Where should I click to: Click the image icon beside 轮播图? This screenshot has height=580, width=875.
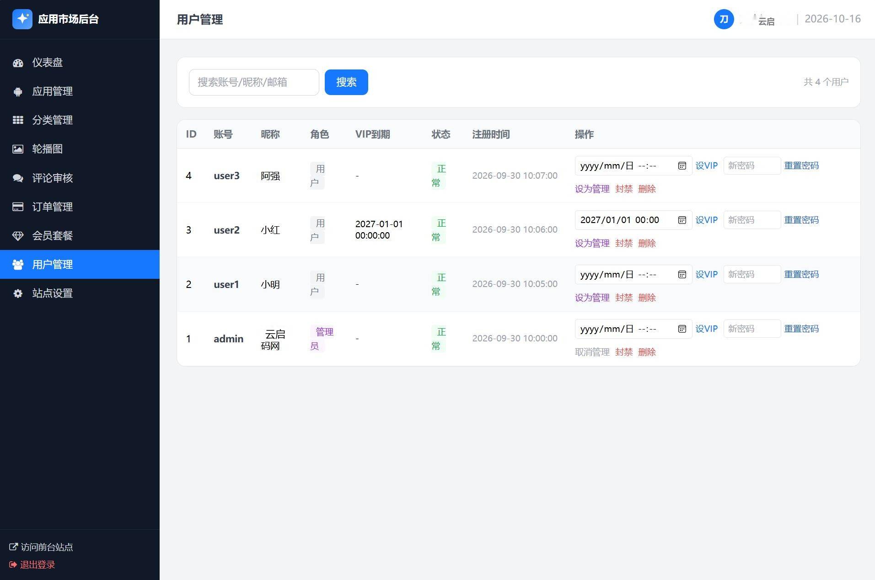click(18, 149)
